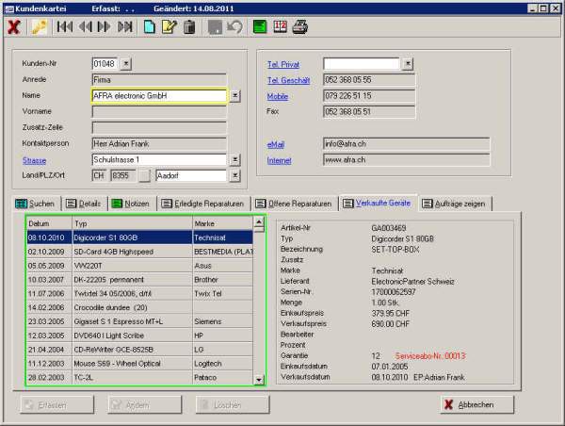This screenshot has width=565, height=426.
Task: Open the Tel. Privat dropdown arrow
Action: point(408,64)
